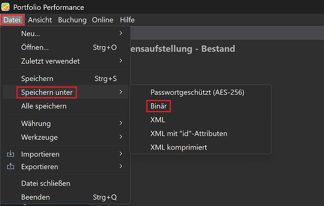Image resolution: width=324 pixels, height=206 pixels.
Task: Open the Online menu
Action: tap(102, 20)
